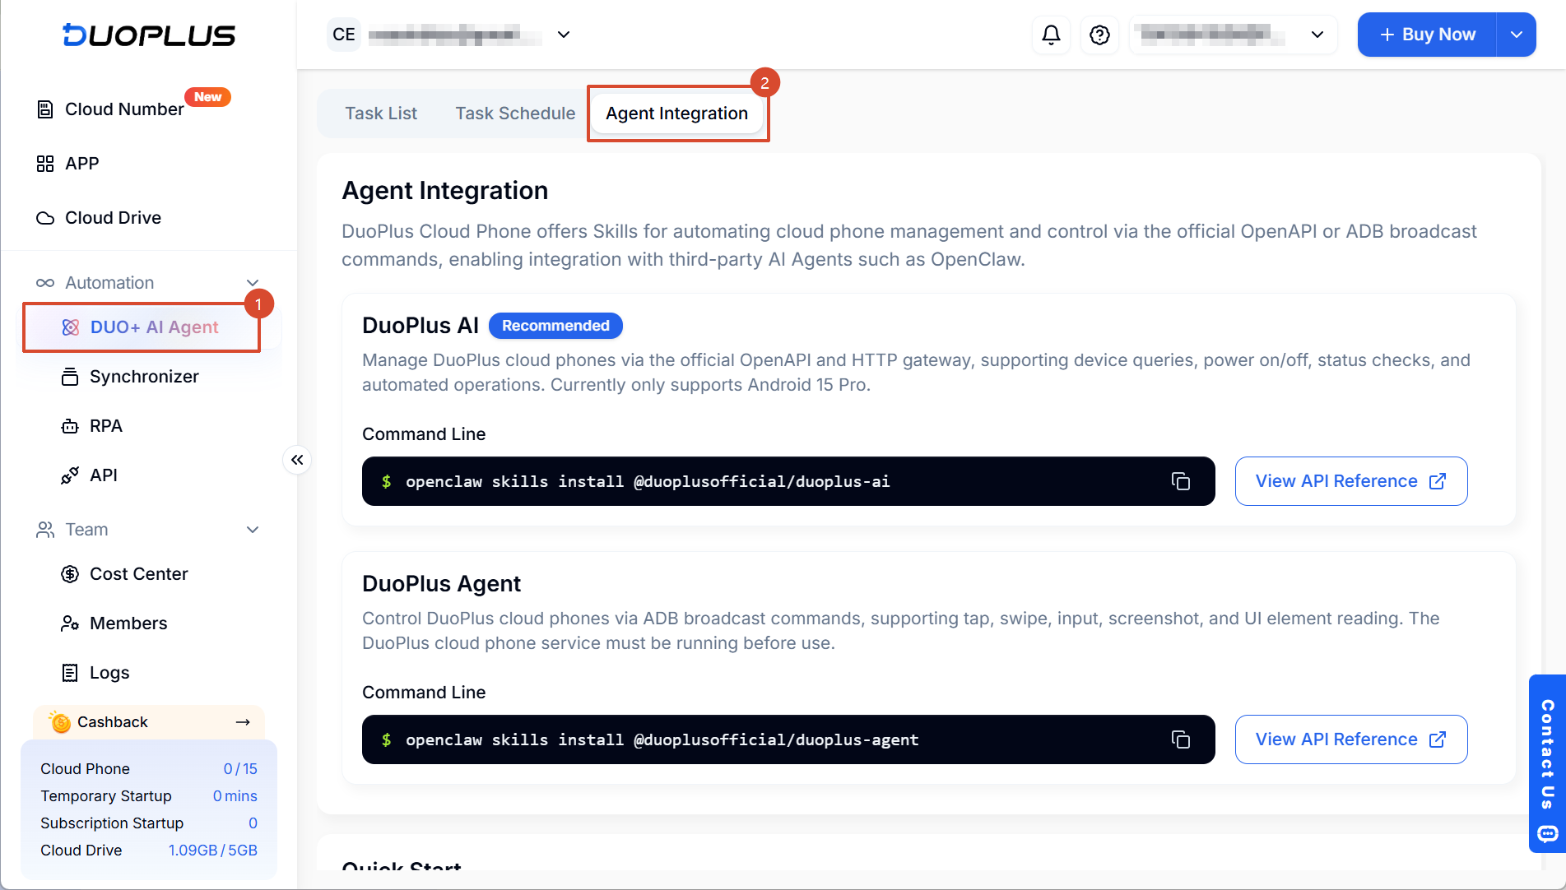Click the Subscription Startup count

tap(253, 823)
